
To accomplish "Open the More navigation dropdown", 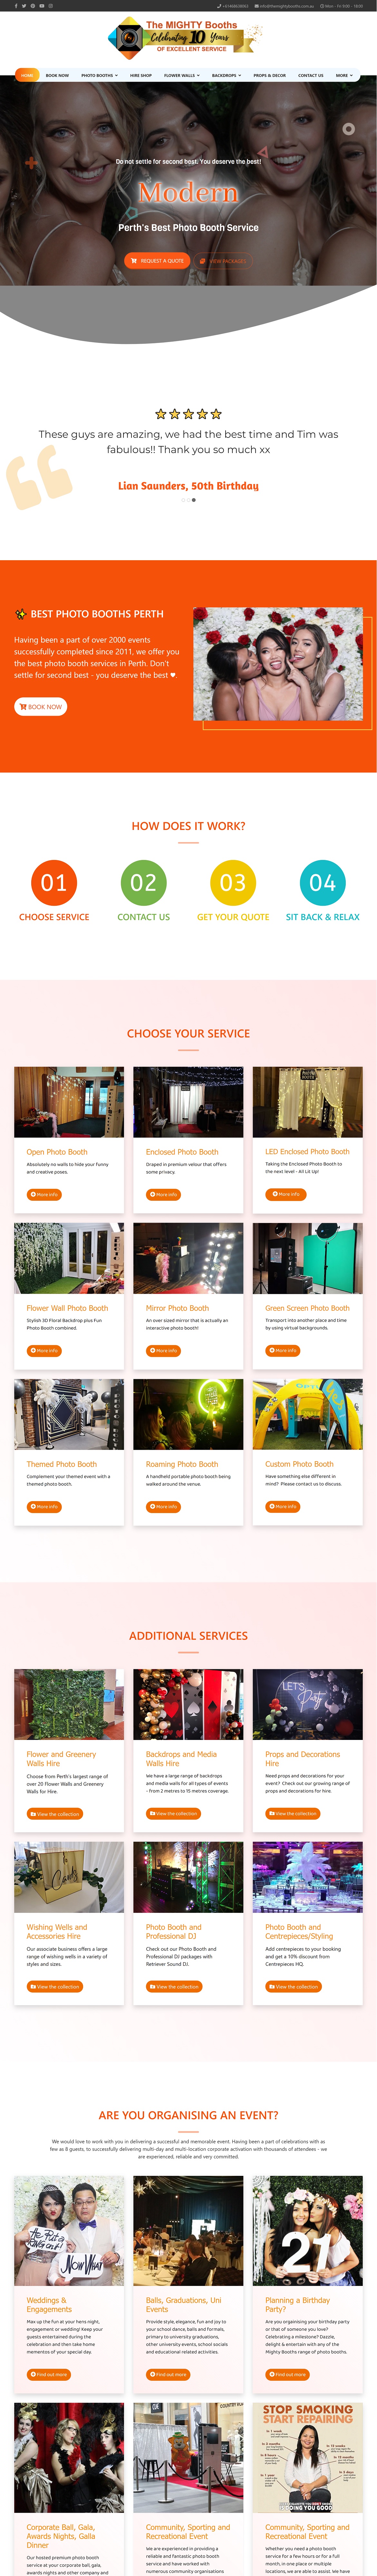I will point(344,75).
